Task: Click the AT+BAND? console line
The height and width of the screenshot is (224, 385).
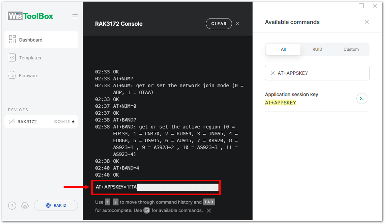Action: click(x=125, y=120)
